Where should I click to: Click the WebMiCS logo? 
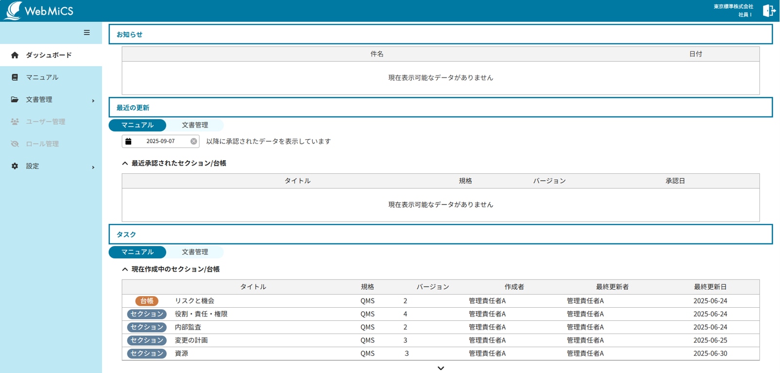[x=39, y=11]
